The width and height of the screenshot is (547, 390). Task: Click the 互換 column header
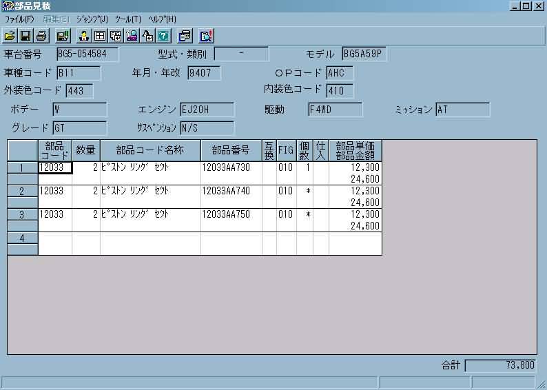tap(269, 151)
